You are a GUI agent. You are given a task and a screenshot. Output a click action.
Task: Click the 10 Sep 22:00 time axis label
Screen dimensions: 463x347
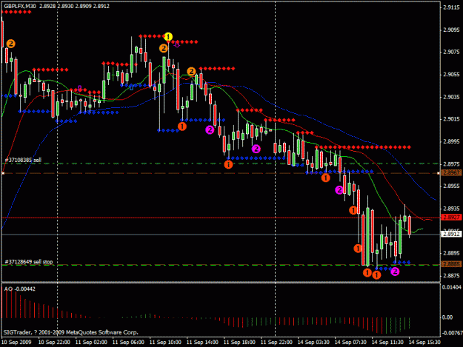[54, 343]
